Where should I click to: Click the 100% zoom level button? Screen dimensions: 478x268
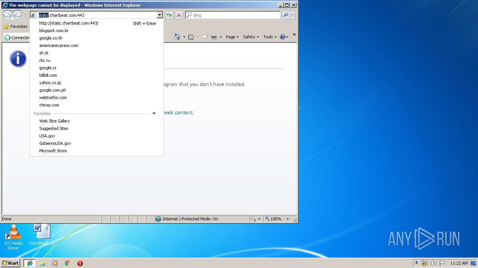pos(273,219)
